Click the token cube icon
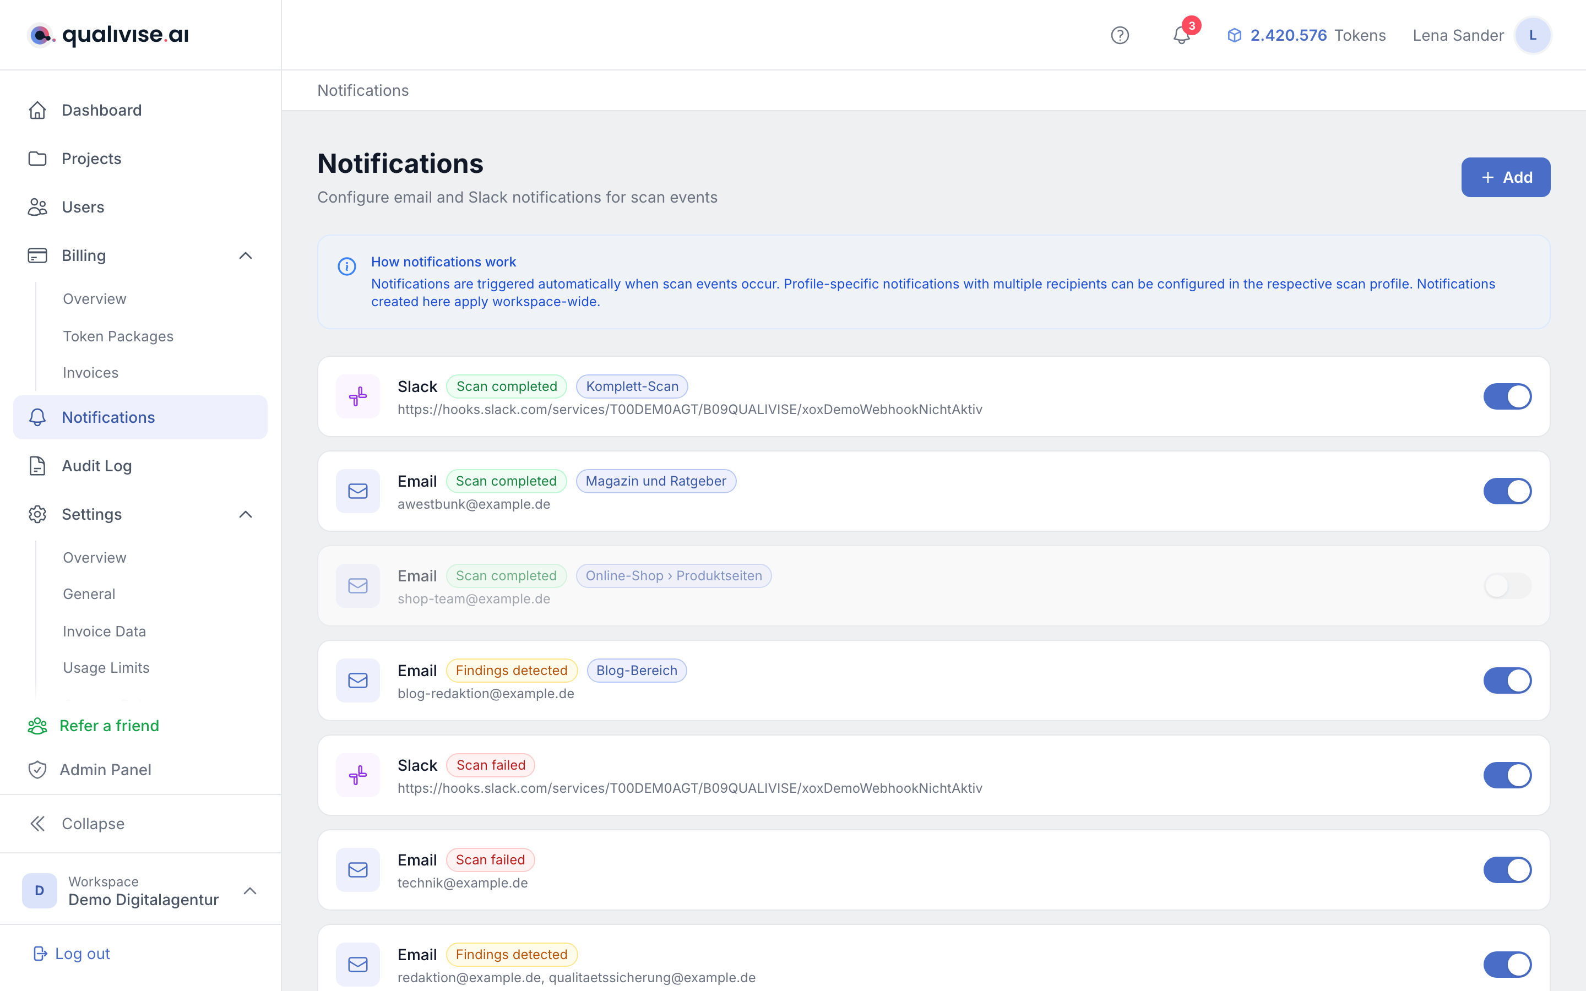 [x=1234, y=35]
